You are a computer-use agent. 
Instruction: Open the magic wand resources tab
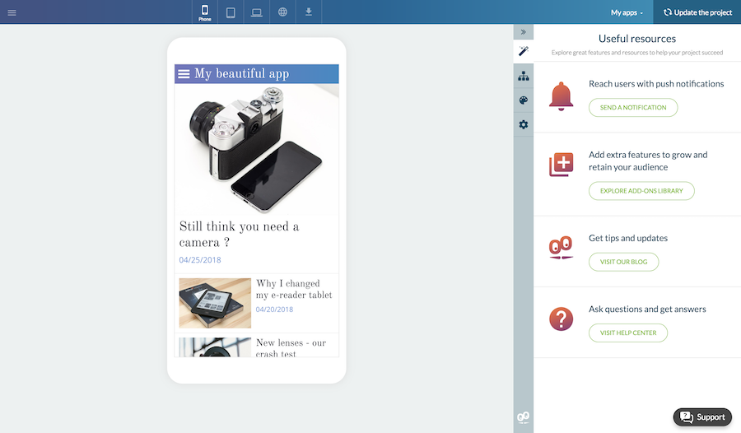click(x=524, y=51)
